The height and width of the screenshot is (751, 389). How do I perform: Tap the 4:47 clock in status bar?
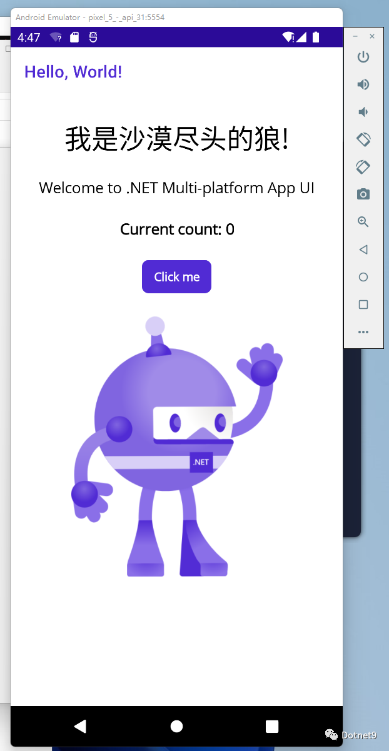pyautogui.click(x=29, y=38)
